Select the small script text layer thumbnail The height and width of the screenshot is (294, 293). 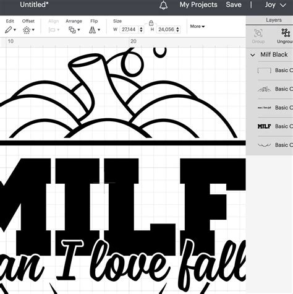(x=265, y=108)
